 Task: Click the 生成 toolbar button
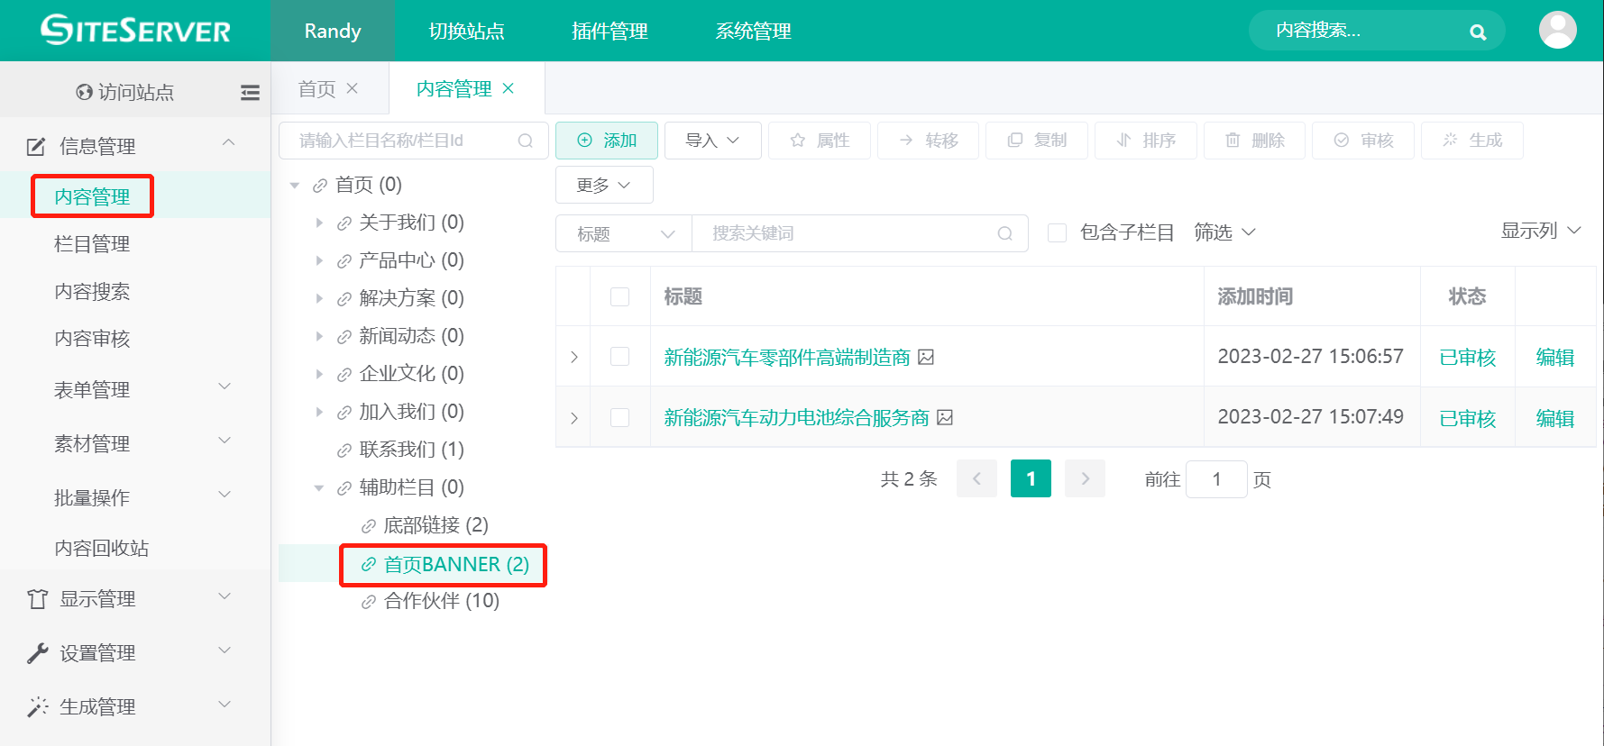[x=1472, y=141]
